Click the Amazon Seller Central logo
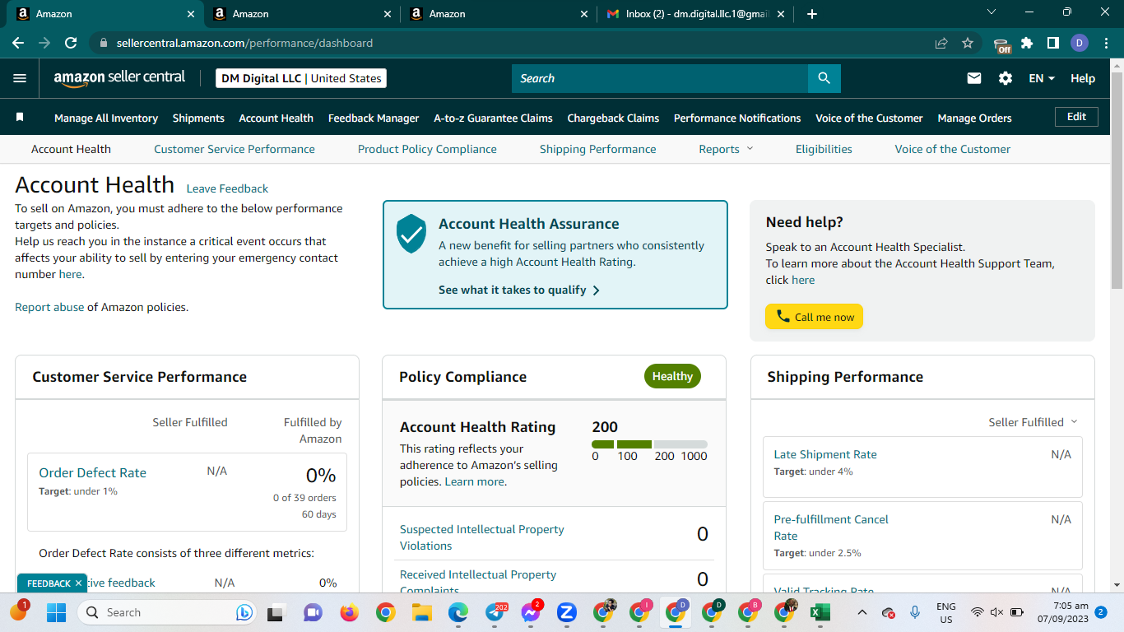Viewport: 1124px width, 632px height. 119,78
